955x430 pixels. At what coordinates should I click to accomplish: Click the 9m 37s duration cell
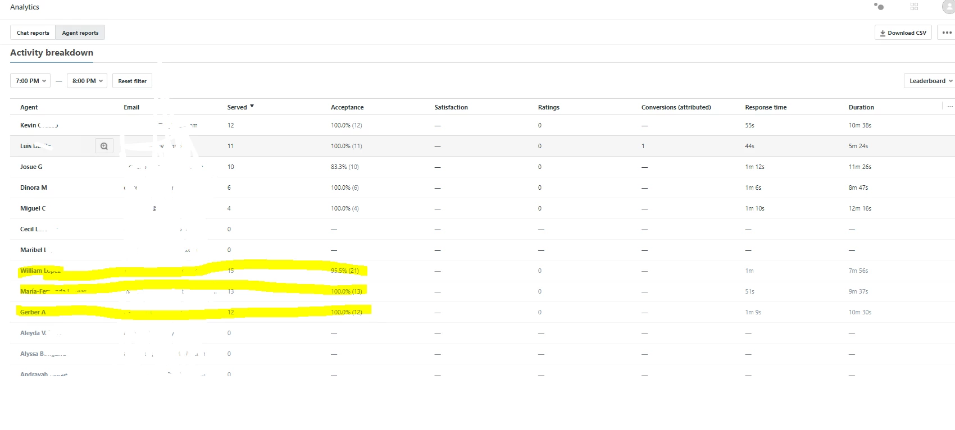(858, 291)
